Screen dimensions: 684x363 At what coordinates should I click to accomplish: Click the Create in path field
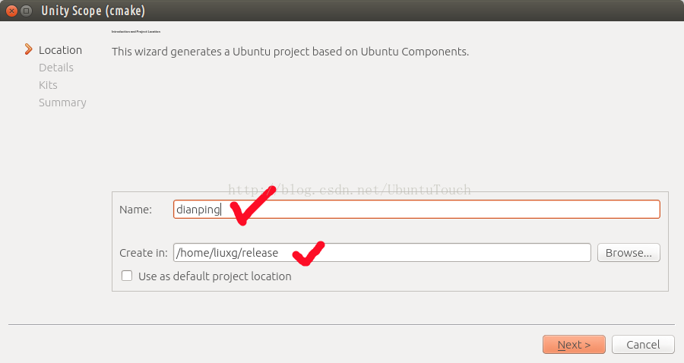point(382,253)
